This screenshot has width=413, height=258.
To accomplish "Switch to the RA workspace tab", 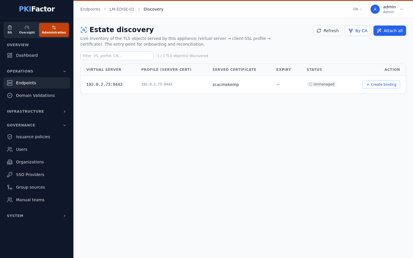I will pos(10,30).
